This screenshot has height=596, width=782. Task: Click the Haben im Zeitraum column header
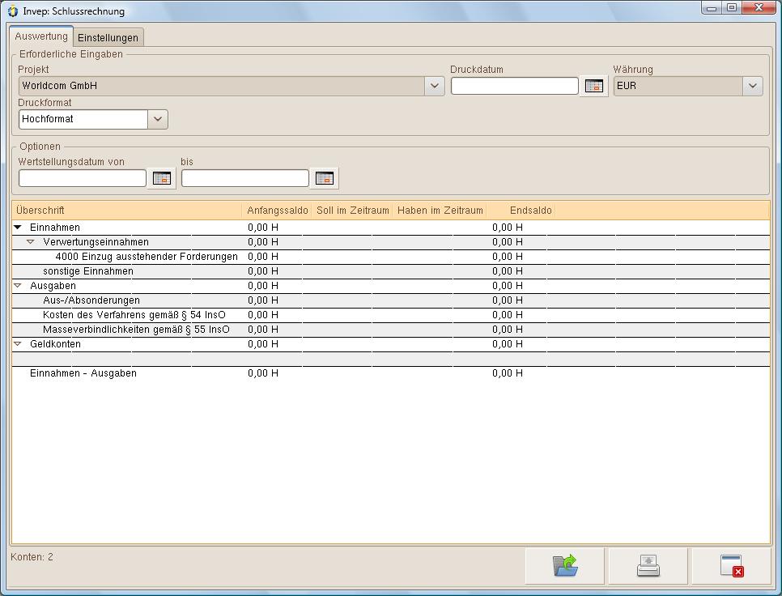pyautogui.click(x=440, y=211)
